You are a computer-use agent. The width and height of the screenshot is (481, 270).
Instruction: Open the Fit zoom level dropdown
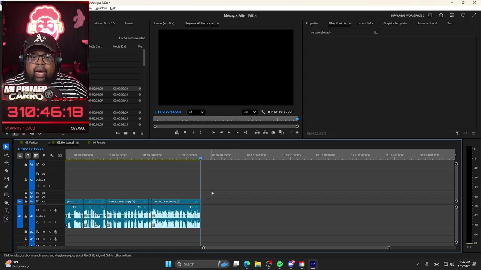click(x=196, y=112)
